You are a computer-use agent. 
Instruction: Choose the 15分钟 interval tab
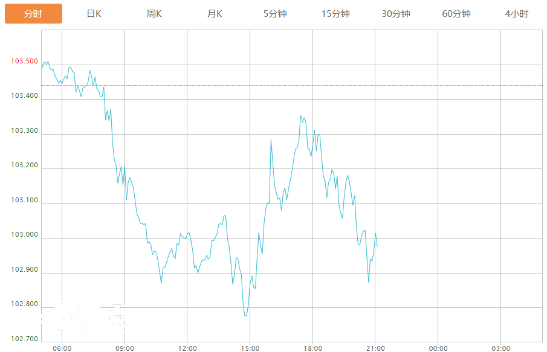tap(335, 14)
